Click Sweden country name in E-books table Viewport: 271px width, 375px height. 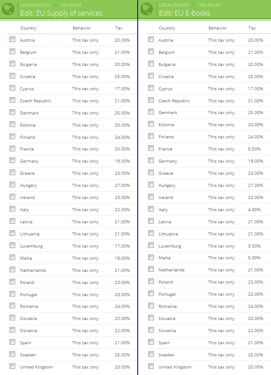(x=166, y=355)
